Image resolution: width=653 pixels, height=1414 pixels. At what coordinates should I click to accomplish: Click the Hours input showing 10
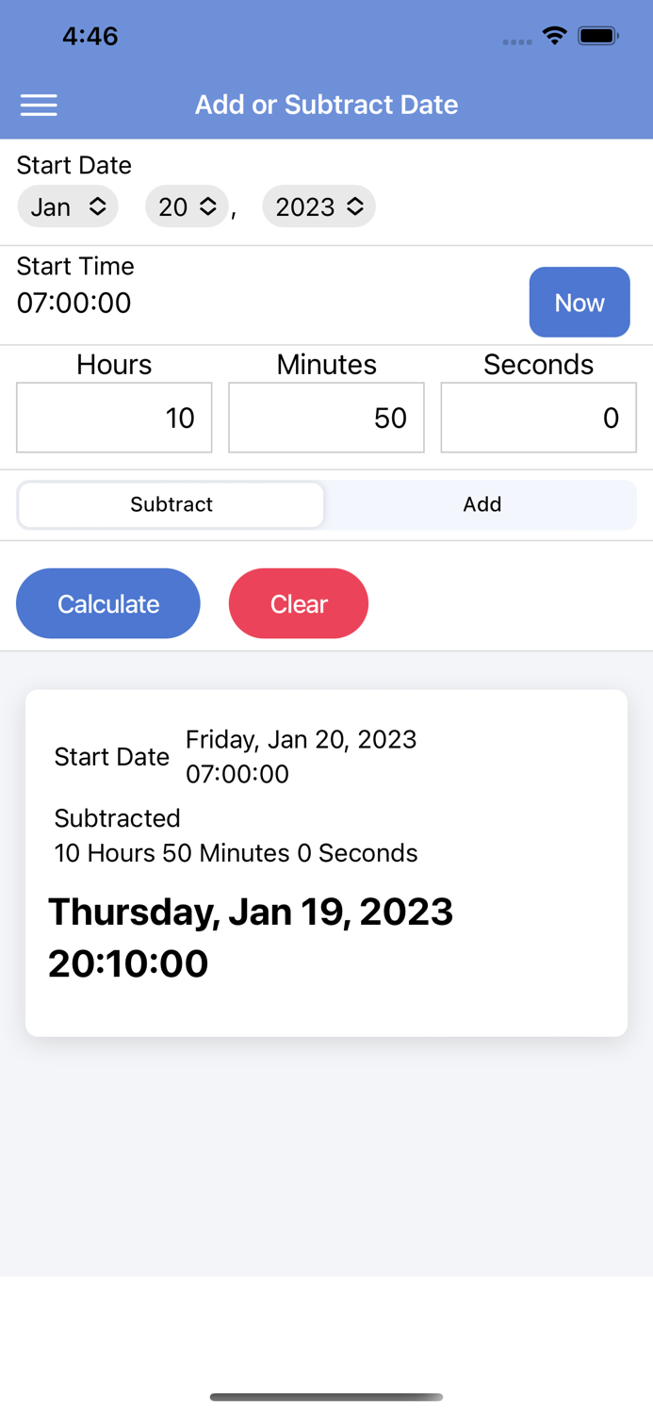click(x=114, y=418)
